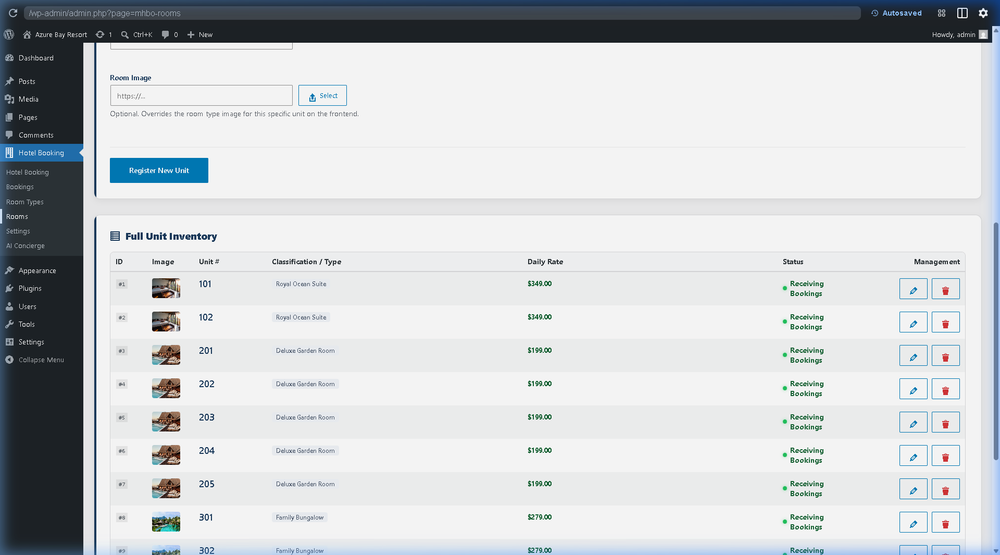1000x555 pixels.
Task: Edit unit 201 with pencil icon
Action: pos(913,355)
